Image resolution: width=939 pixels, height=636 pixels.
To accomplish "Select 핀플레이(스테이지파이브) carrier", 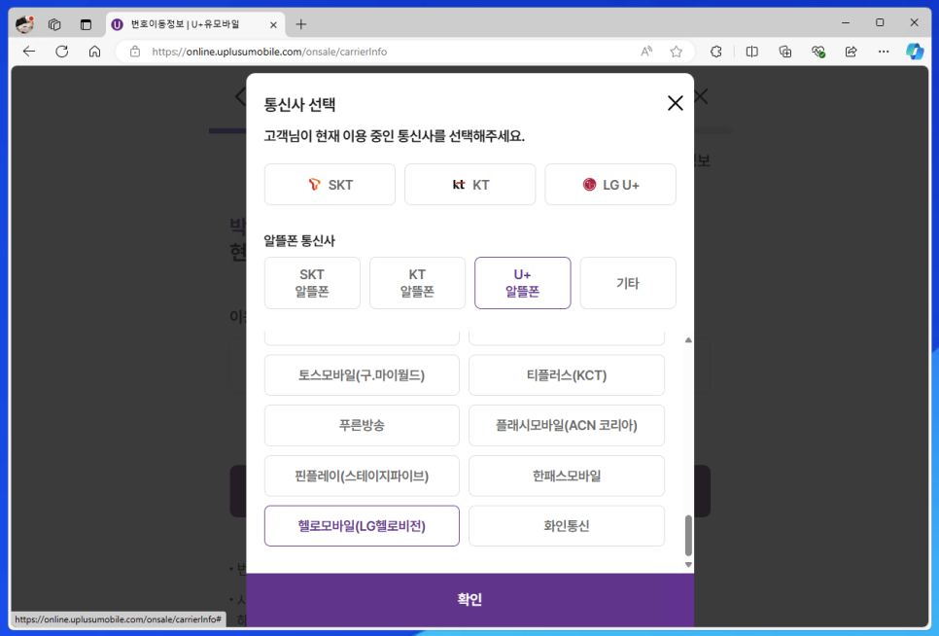I will click(362, 476).
